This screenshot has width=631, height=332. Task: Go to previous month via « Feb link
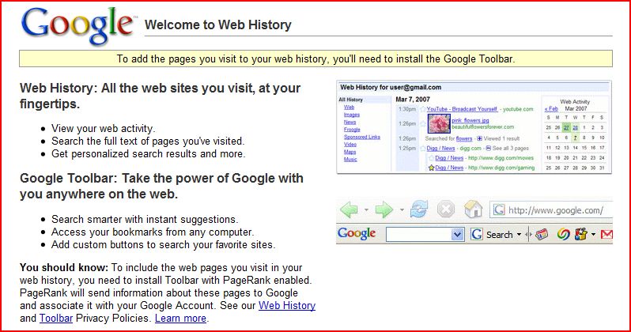point(551,108)
